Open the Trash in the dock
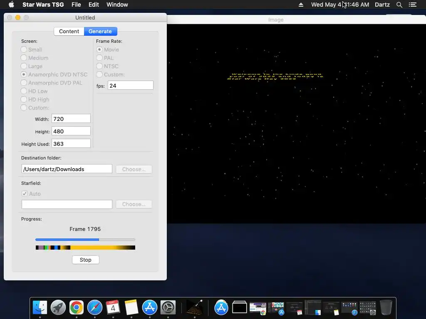 coord(386,307)
